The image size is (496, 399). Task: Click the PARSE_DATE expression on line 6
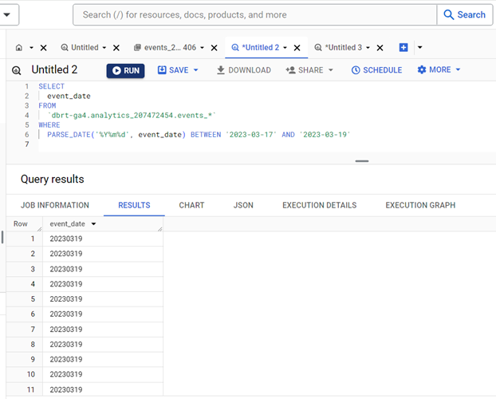coord(116,135)
